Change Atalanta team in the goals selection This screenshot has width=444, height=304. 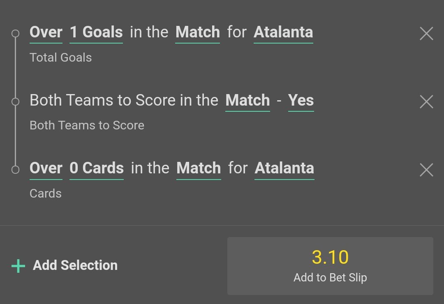pyautogui.click(x=283, y=32)
